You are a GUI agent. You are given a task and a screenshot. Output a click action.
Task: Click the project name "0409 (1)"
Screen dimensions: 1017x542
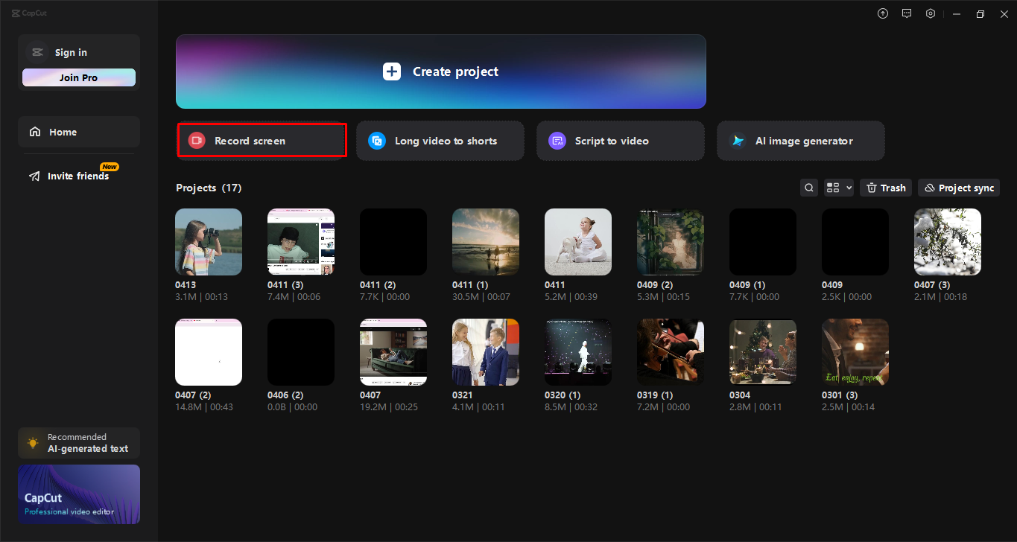747,285
